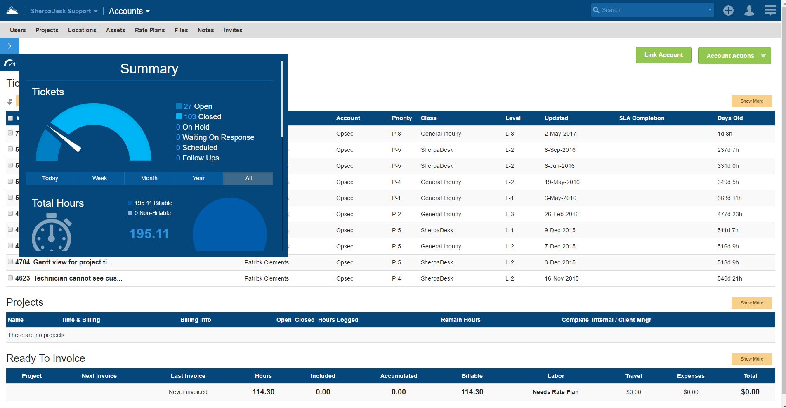
Task: Click Show More for Ready To Invoice
Action: [752, 359]
